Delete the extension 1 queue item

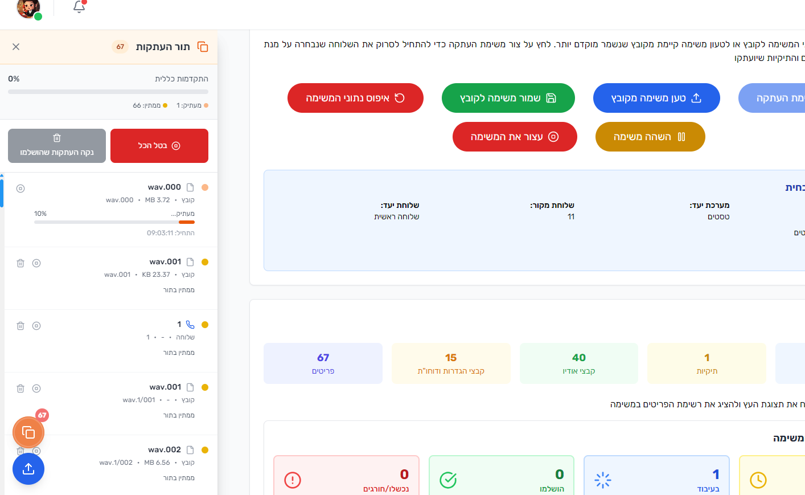tap(20, 326)
